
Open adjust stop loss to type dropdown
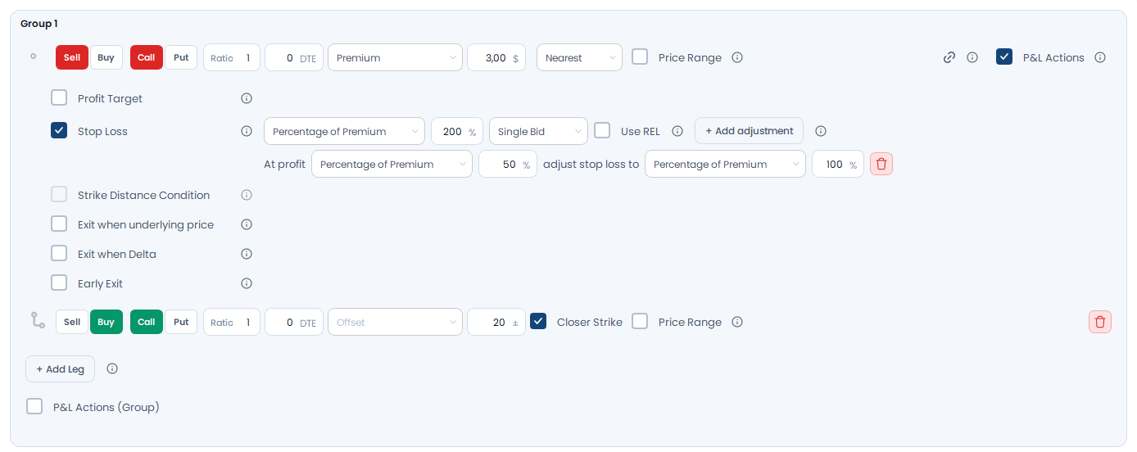[725, 164]
